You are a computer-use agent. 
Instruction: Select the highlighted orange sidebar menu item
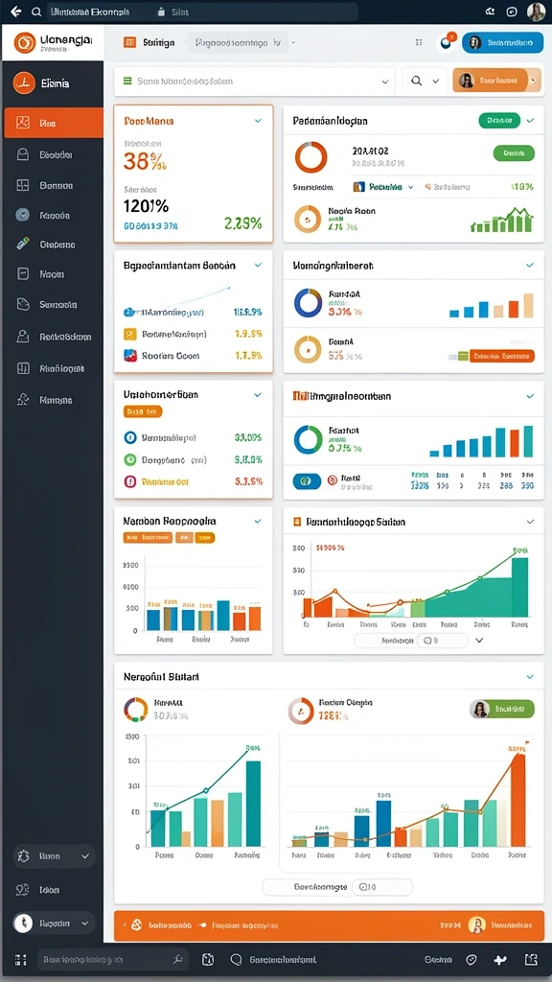54,123
